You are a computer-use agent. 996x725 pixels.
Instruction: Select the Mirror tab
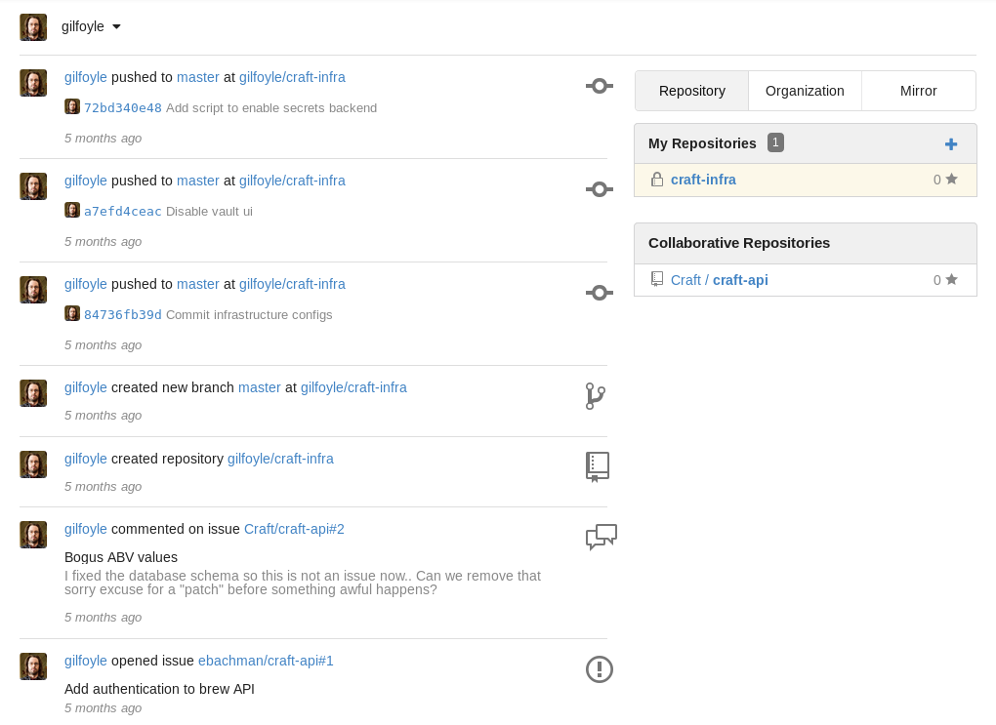(918, 91)
